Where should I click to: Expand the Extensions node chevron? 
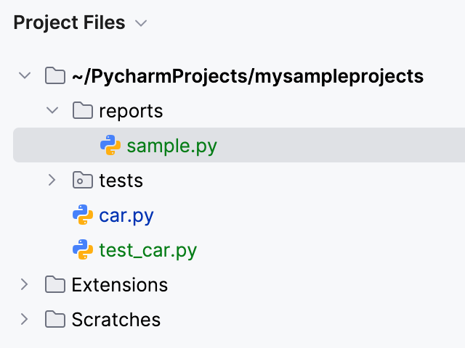point(25,284)
